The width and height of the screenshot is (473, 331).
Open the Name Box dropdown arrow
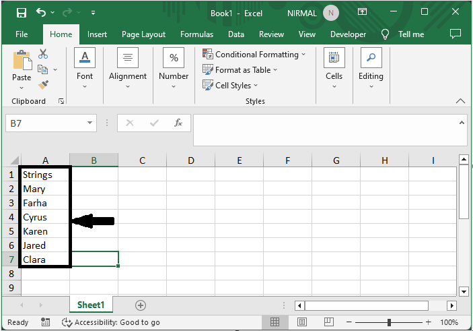coord(91,123)
